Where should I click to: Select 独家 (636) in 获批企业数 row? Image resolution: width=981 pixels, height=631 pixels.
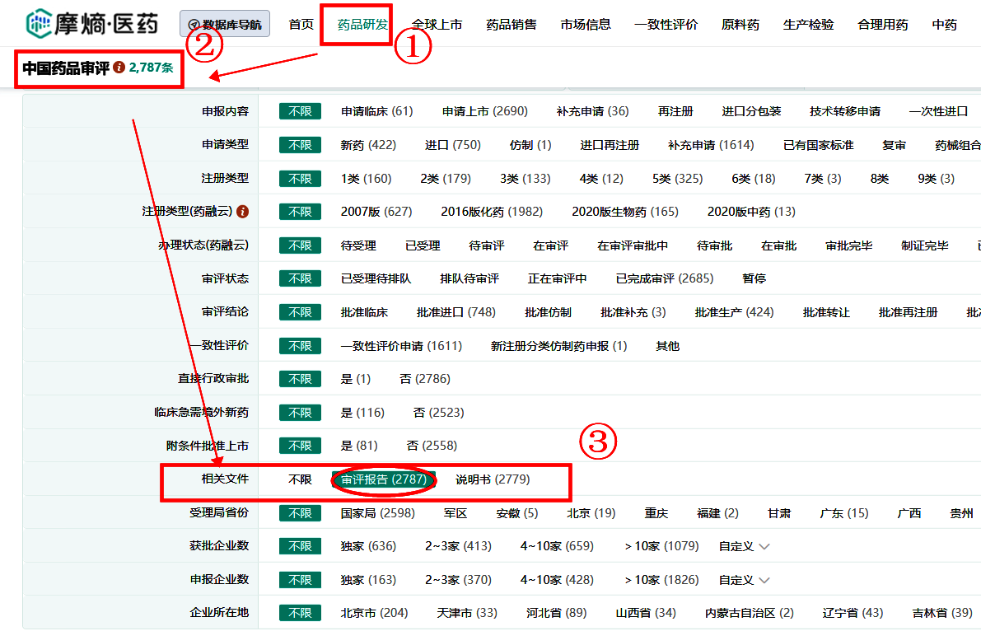click(x=368, y=546)
